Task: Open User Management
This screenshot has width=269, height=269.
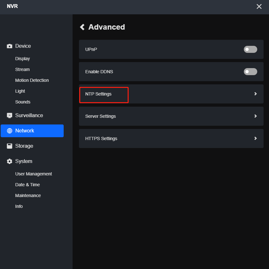Action: point(33,174)
